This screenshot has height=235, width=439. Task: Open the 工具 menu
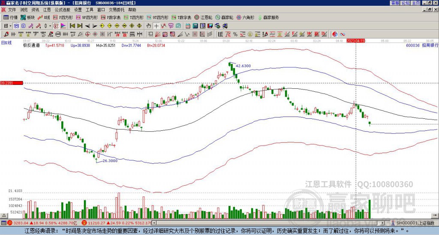click(x=89, y=10)
